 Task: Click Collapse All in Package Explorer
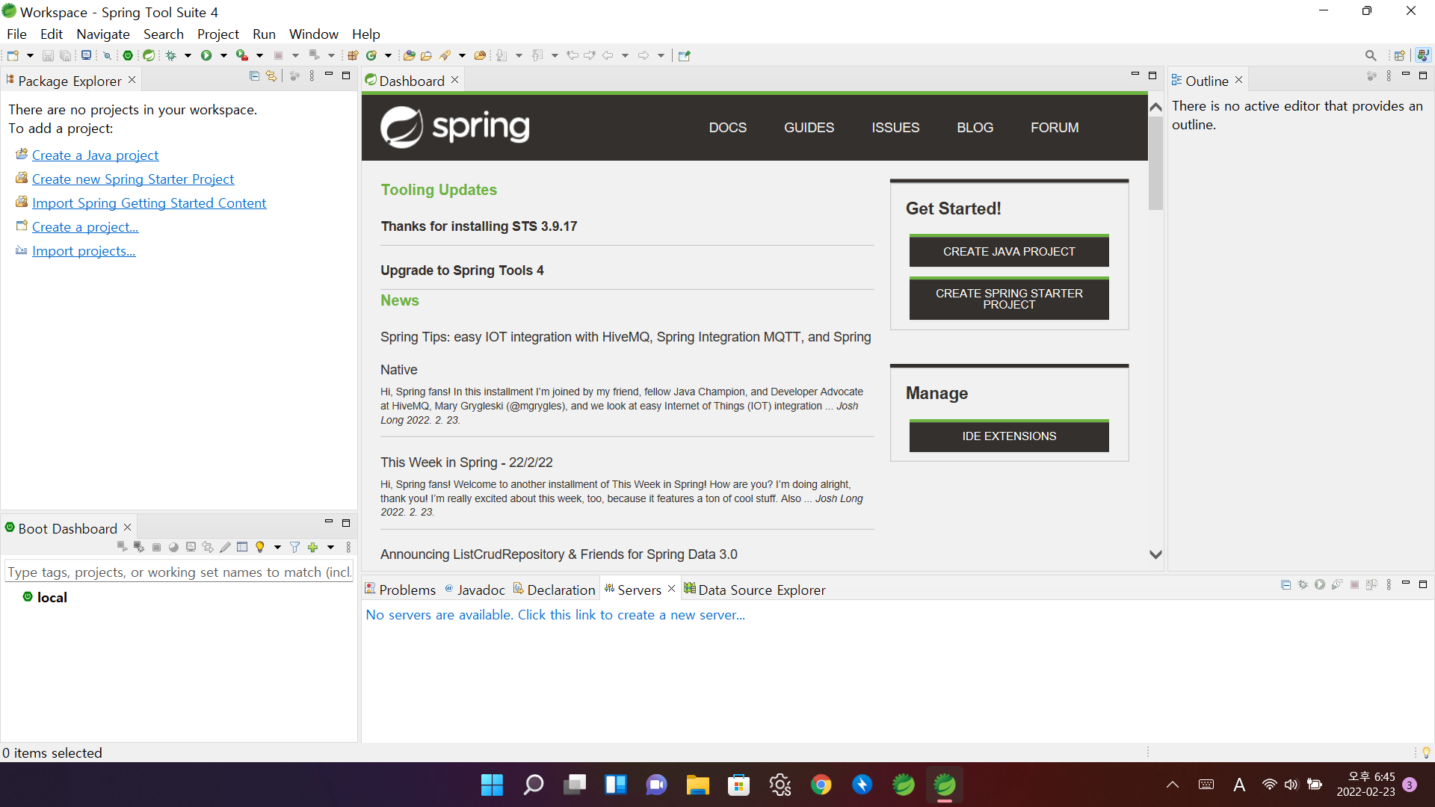coord(254,76)
